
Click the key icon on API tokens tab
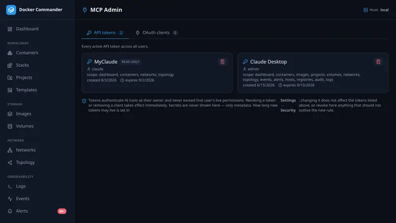[x=89, y=33]
